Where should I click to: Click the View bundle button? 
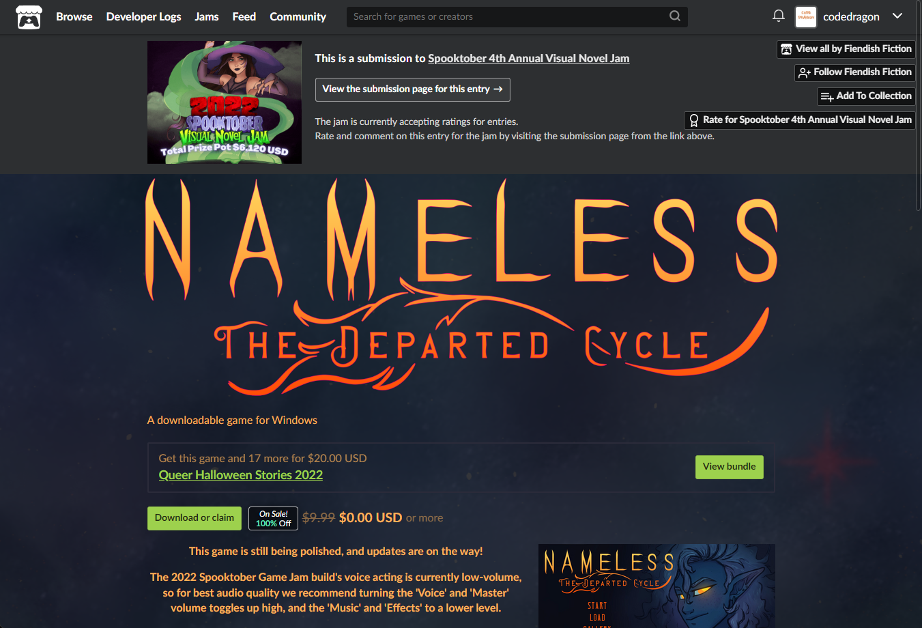(x=729, y=467)
